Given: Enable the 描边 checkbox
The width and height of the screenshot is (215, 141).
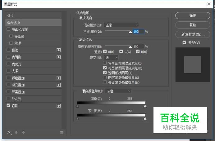Looking at the screenshot, I should pos(8,50).
